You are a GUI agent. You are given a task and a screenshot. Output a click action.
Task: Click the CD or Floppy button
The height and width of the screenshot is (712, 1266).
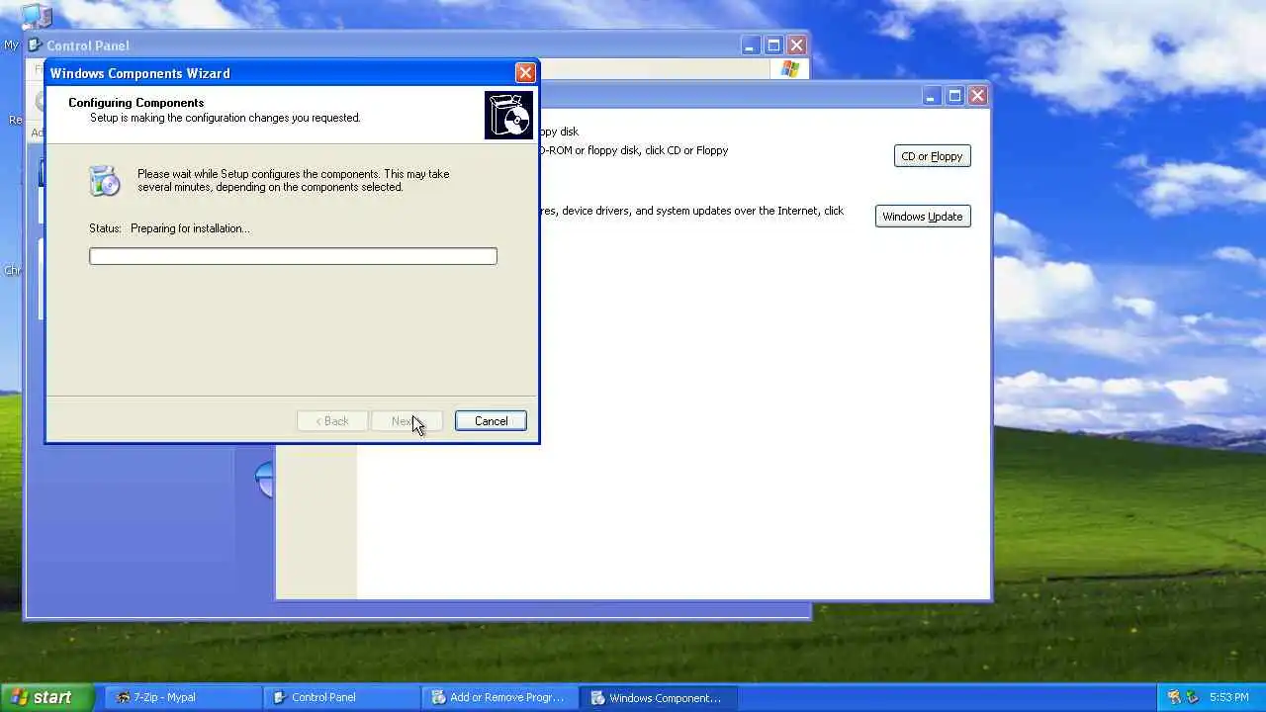933,156
